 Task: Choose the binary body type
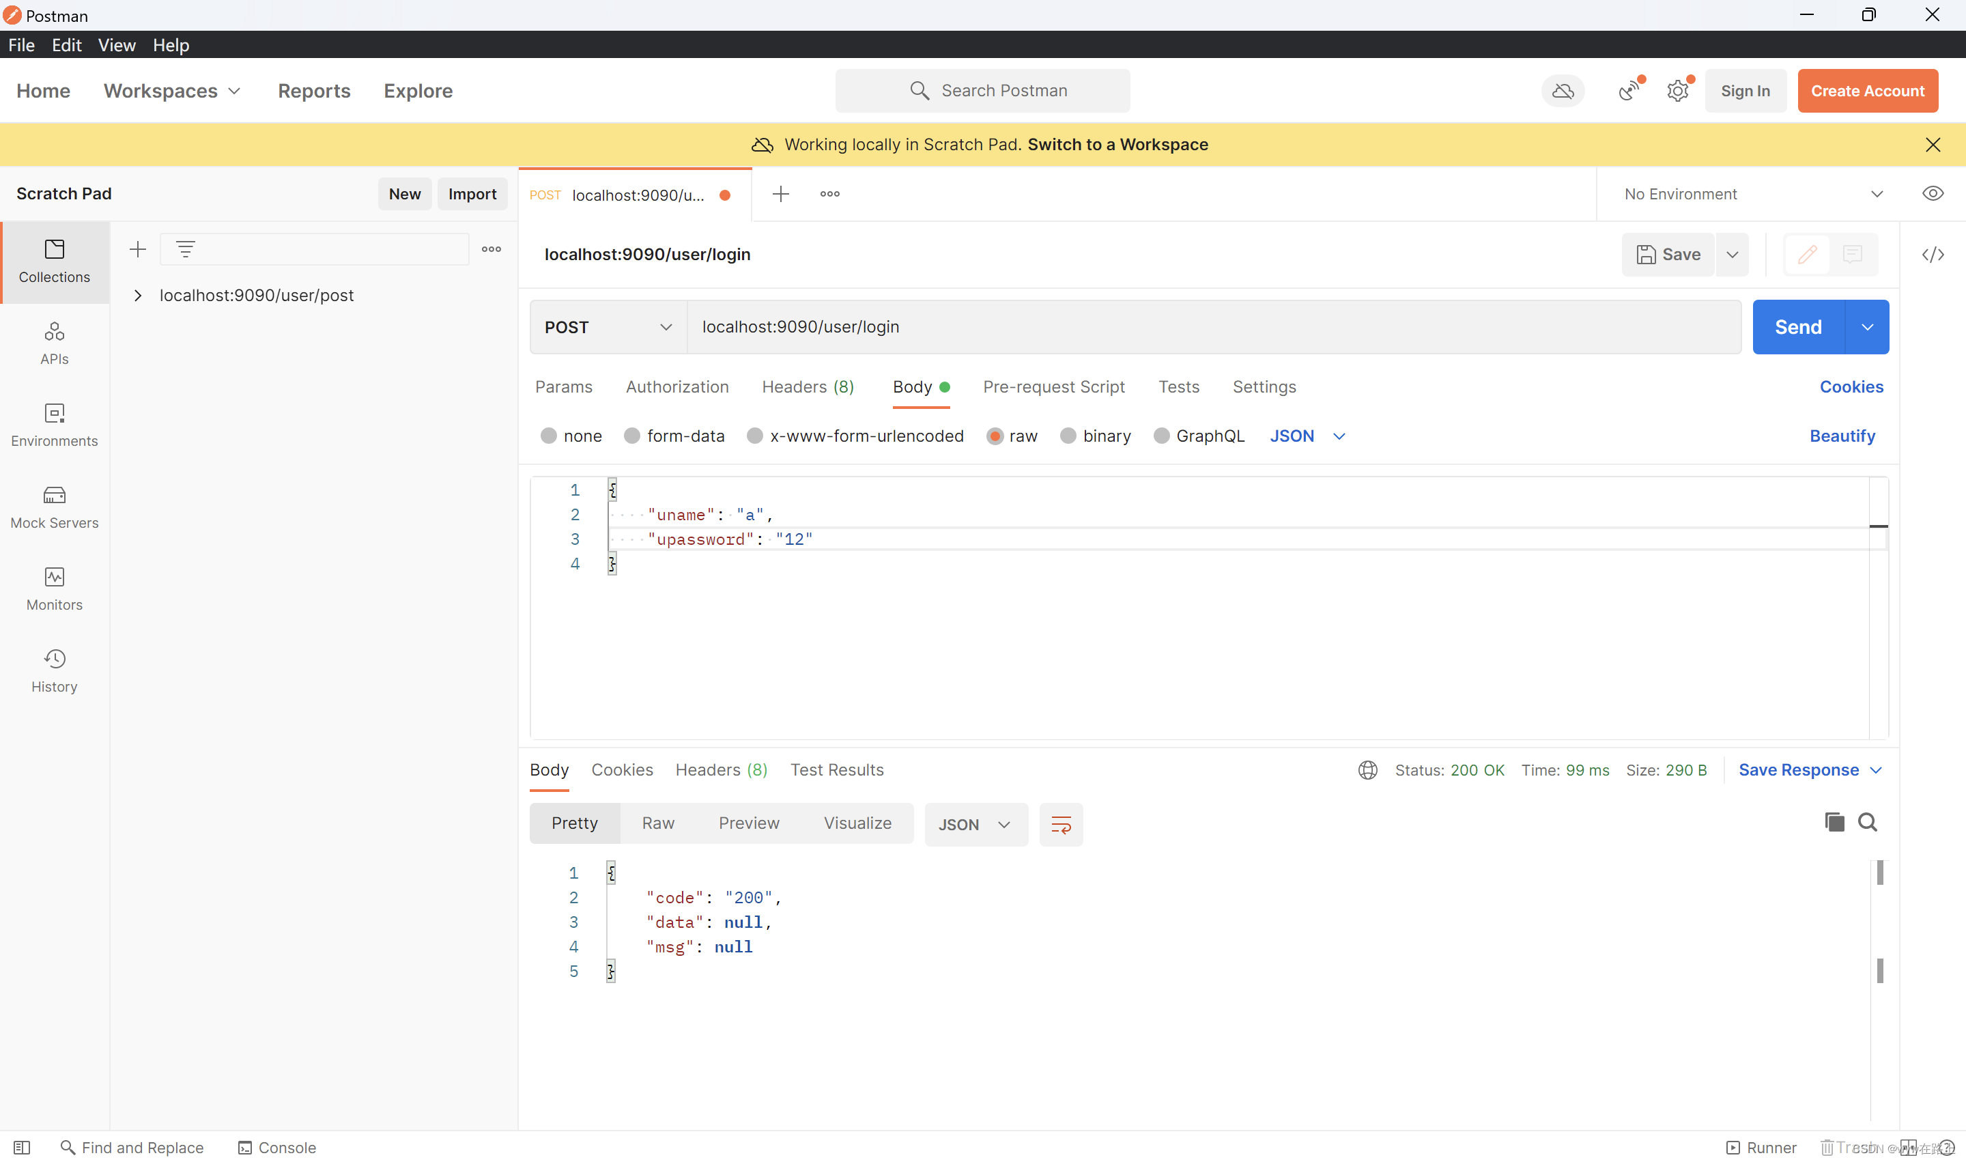(x=1068, y=436)
